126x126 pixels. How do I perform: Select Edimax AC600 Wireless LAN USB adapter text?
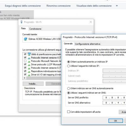click(x=45, y=39)
